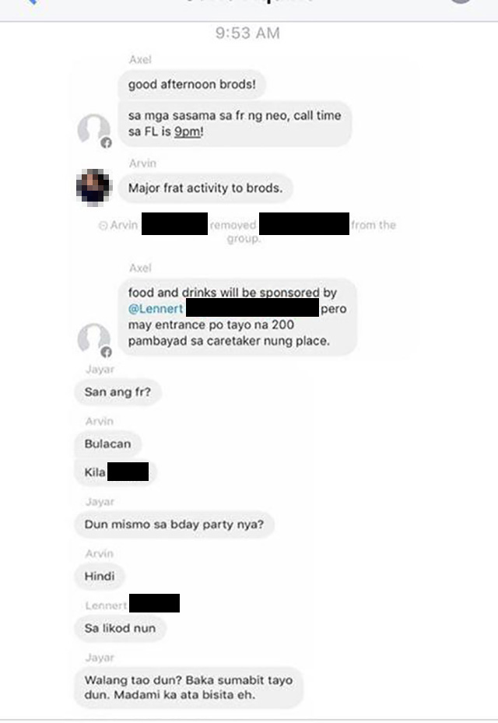Tap Axel's avatar beside the sponsorship message
Viewport: 498px width, 723px height.
pos(93,339)
